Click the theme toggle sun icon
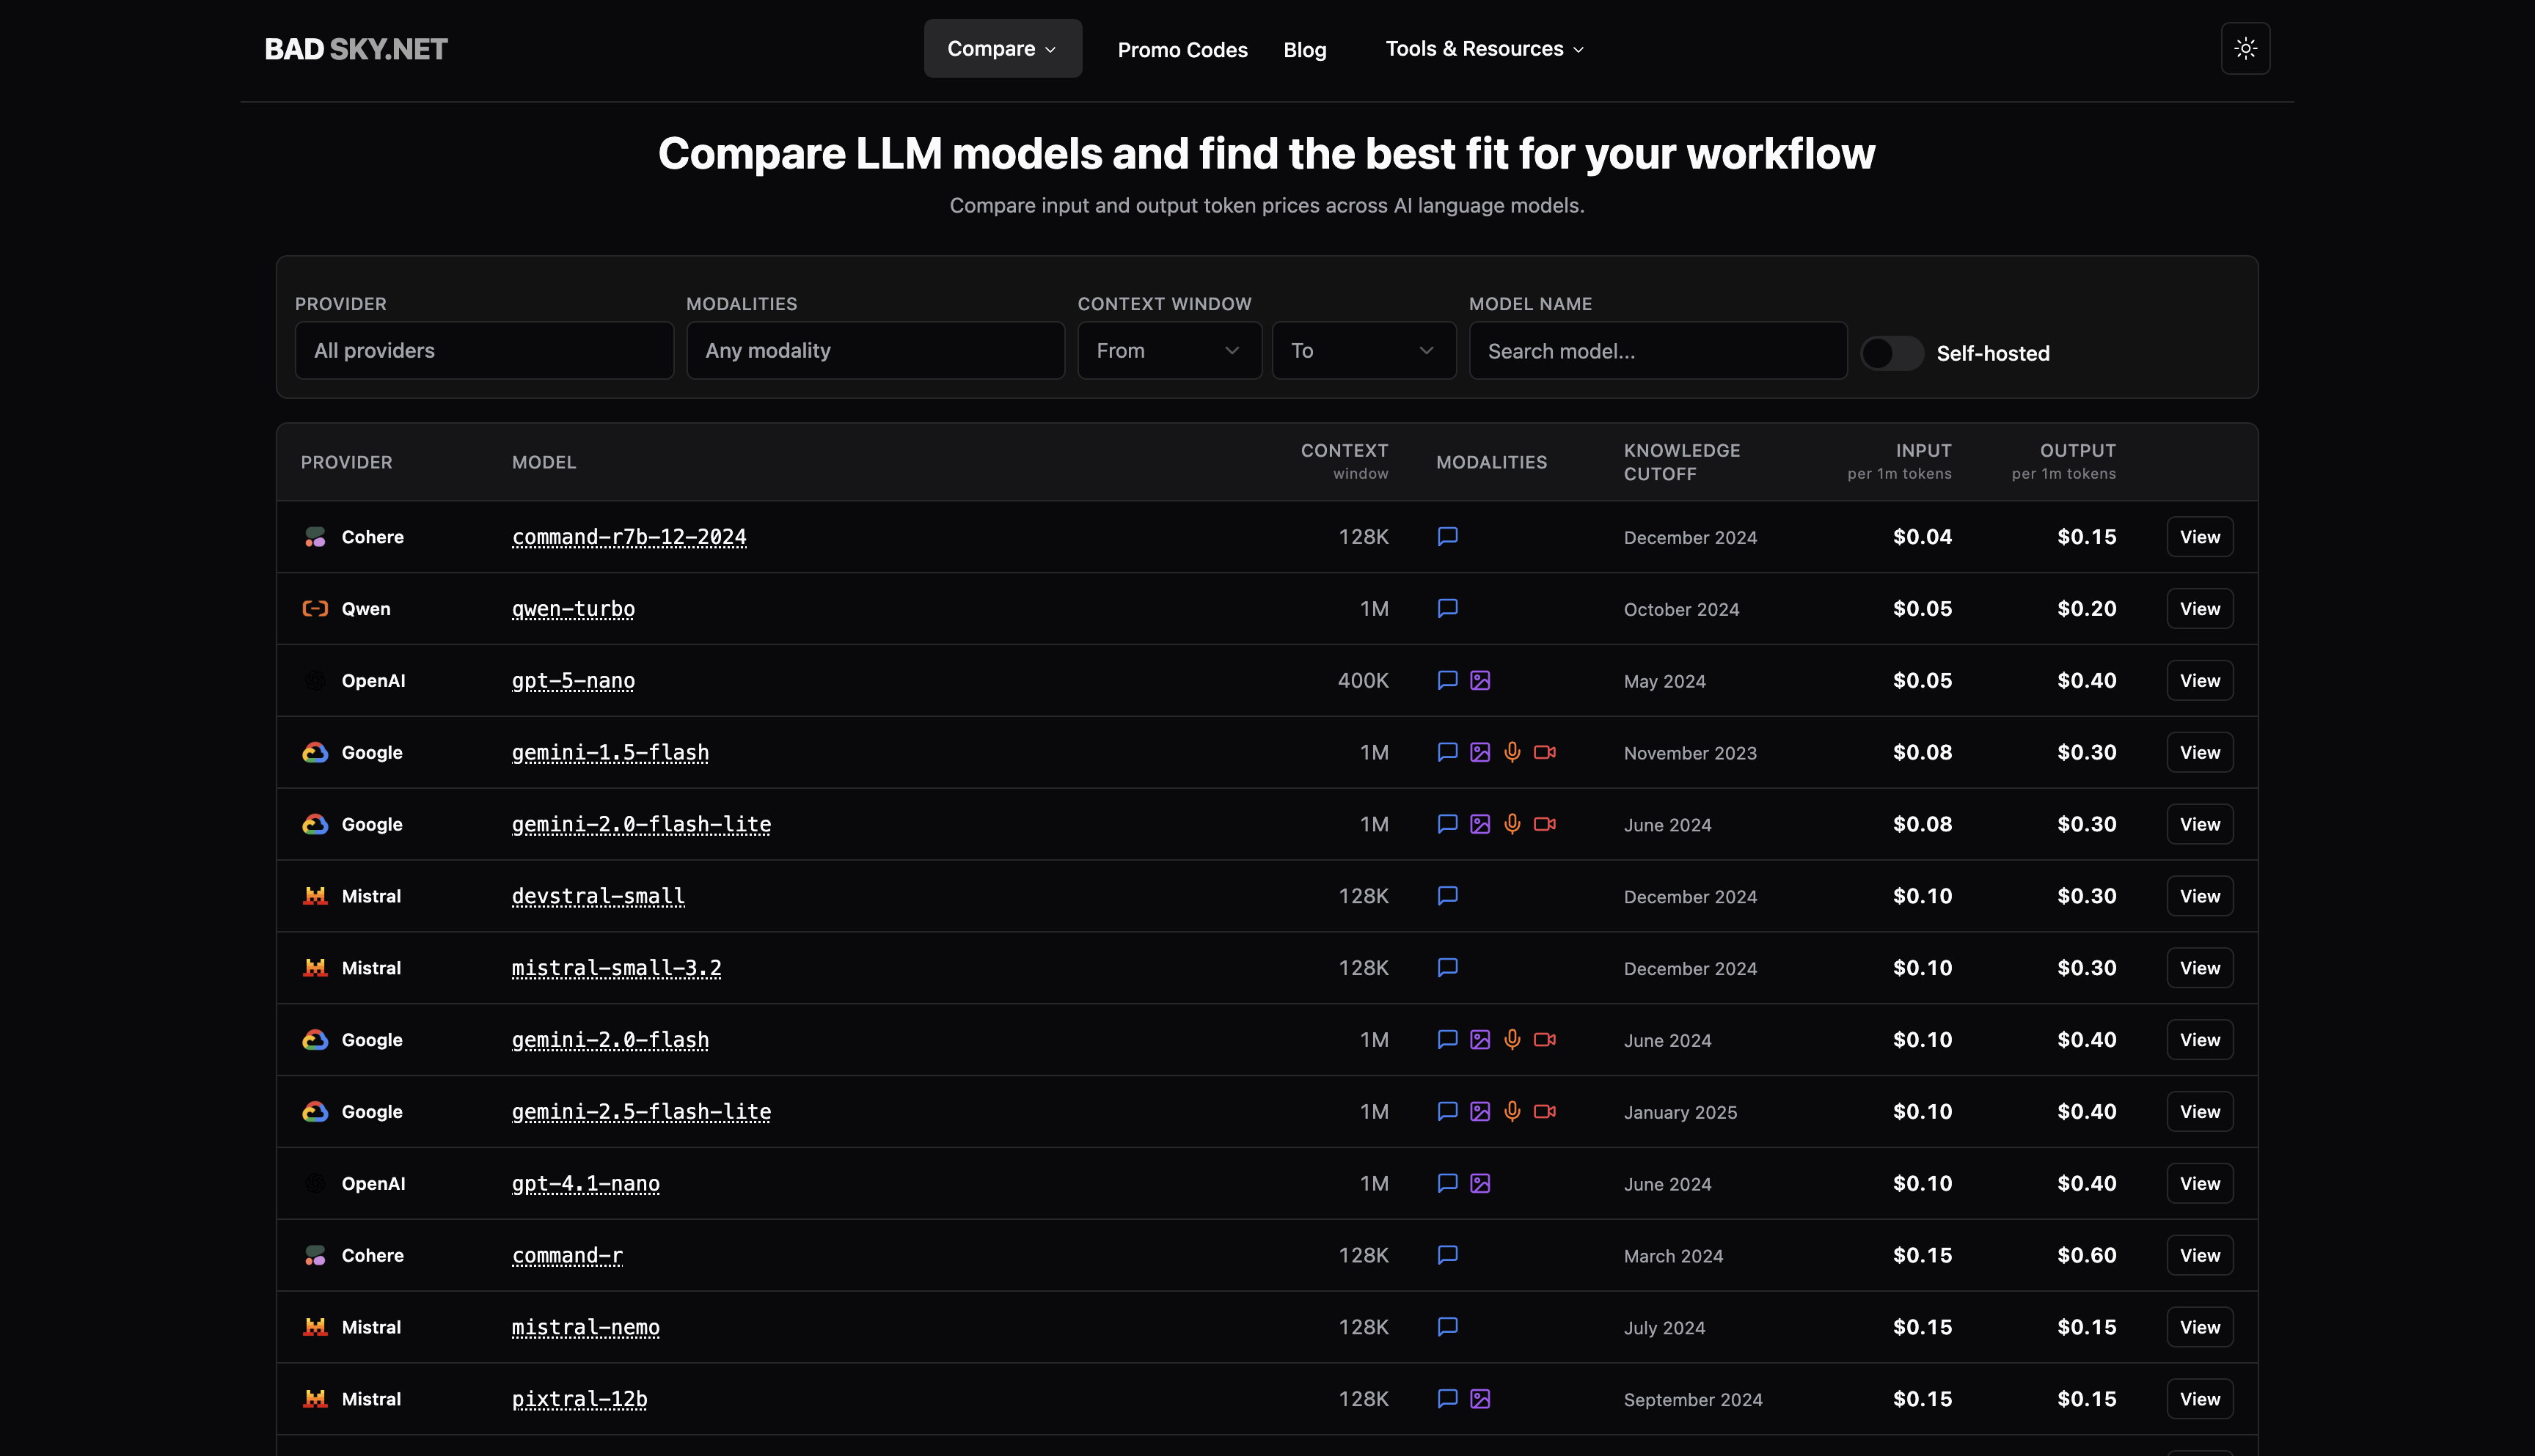 [2245, 48]
